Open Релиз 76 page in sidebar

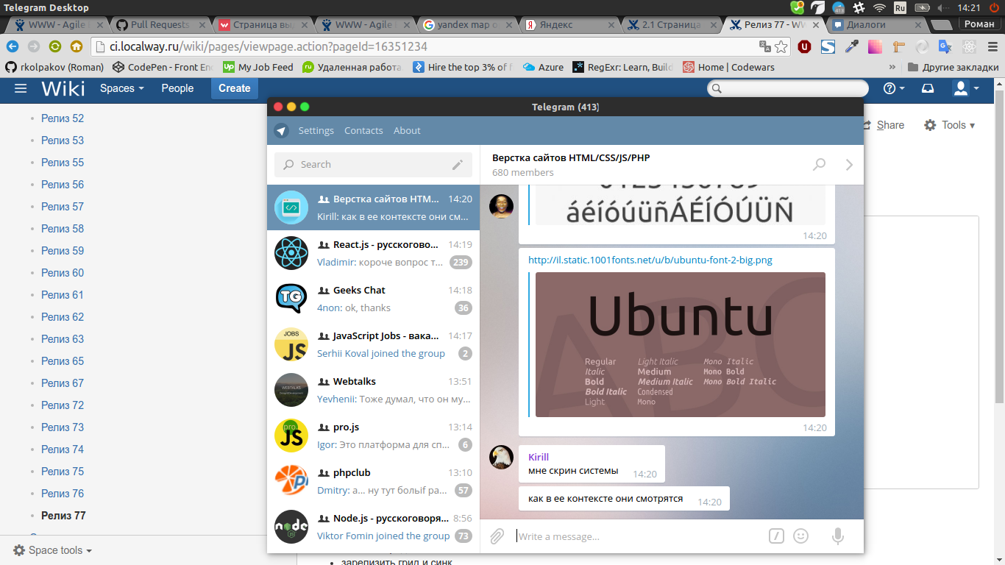63,494
